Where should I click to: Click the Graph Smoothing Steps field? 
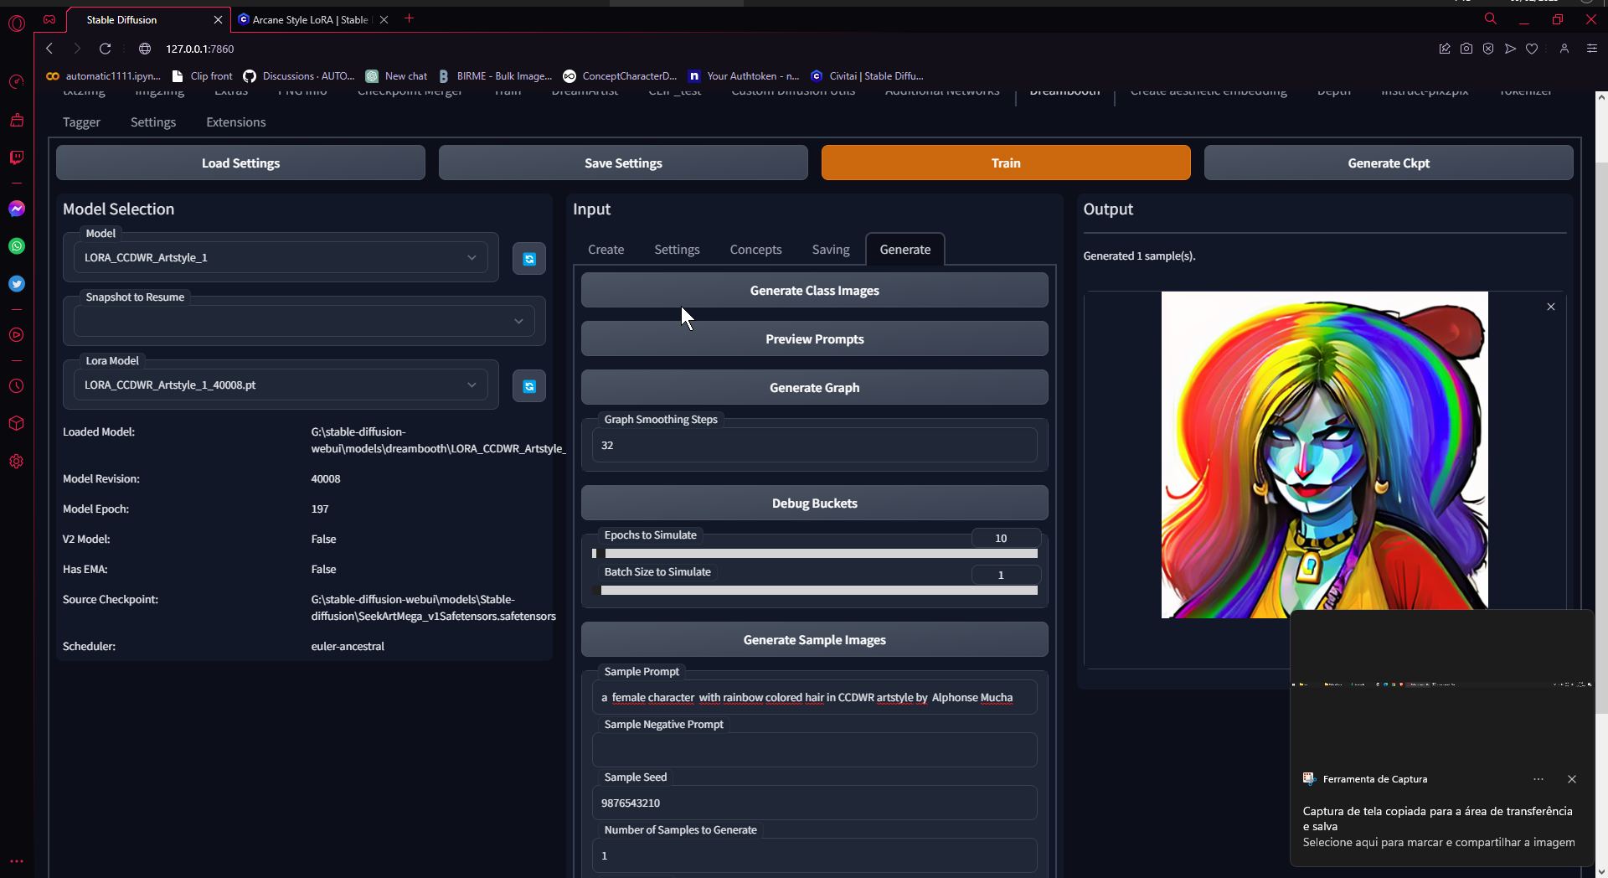pyautogui.click(x=814, y=445)
